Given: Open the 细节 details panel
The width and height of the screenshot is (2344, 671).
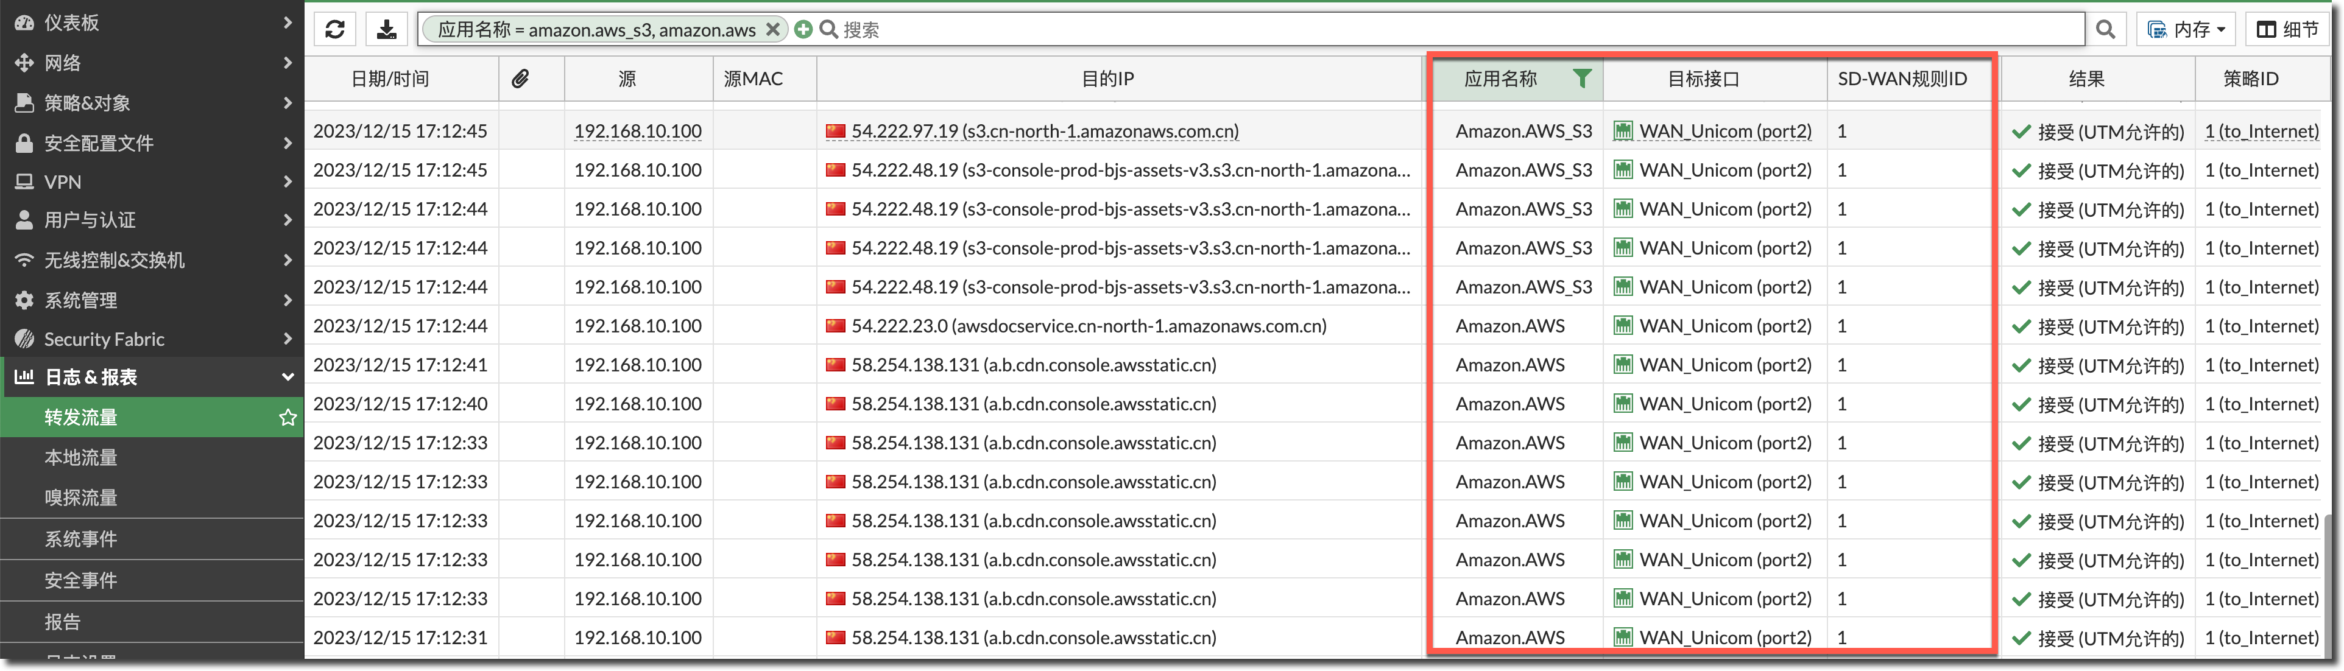Looking at the screenshot, I should [2287, 29].
